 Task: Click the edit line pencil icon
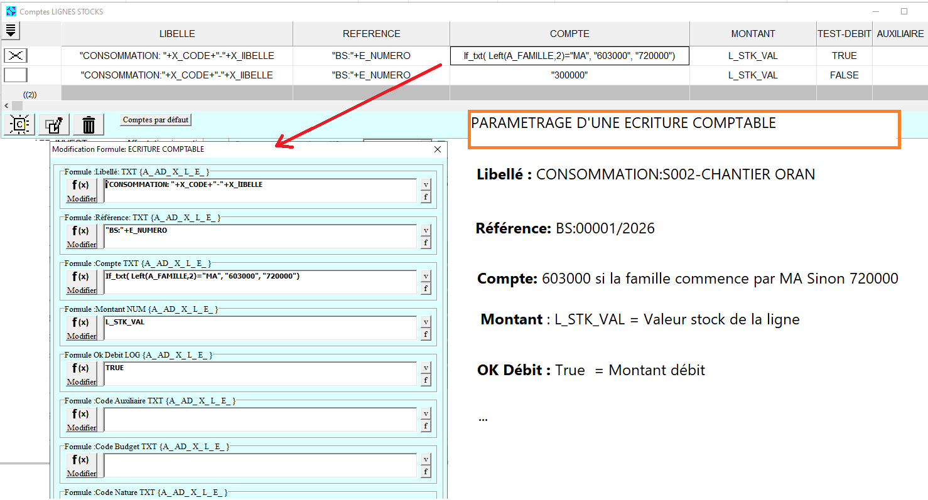click(x=54, y=124)
